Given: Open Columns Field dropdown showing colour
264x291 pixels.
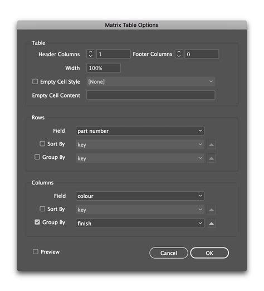Looking at the screenshot, I should [140, 196].
